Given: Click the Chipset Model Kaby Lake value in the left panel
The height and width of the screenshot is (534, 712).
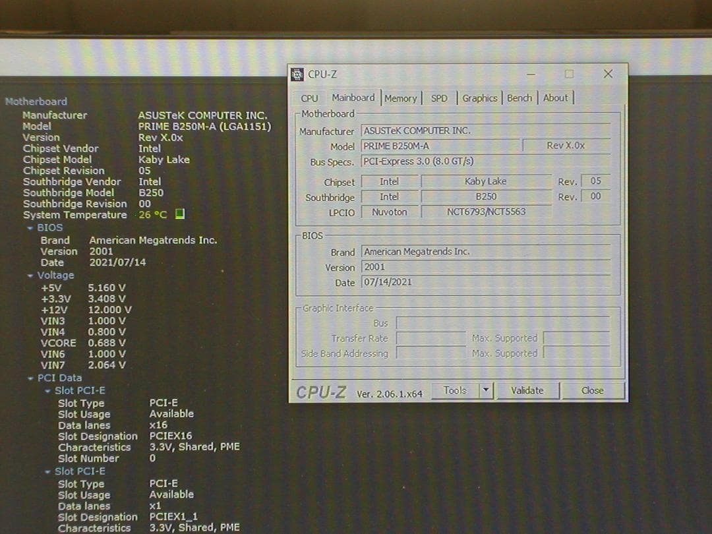Looking at the screenshot, I should tap(164, 160).
